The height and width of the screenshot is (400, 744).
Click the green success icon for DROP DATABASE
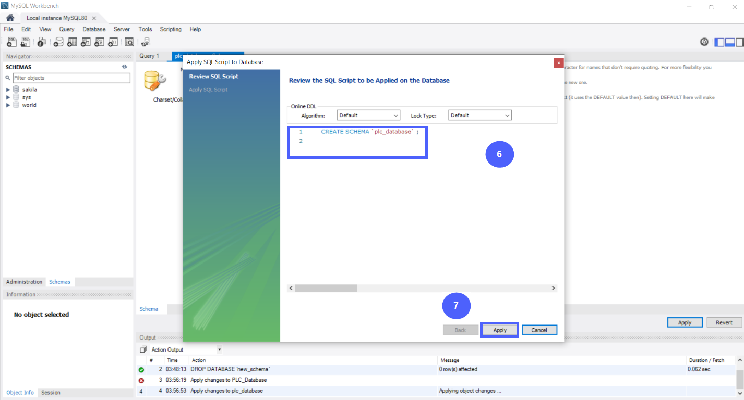coord(141,369)
